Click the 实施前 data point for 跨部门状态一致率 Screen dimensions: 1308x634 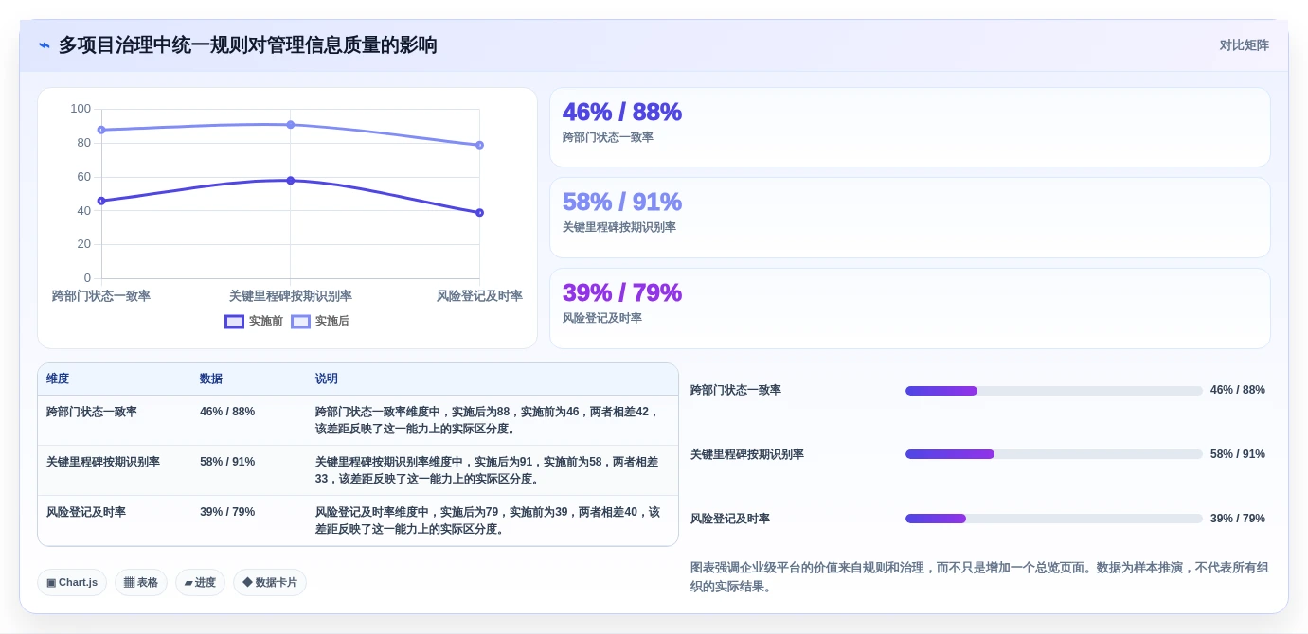pos(101,201)
